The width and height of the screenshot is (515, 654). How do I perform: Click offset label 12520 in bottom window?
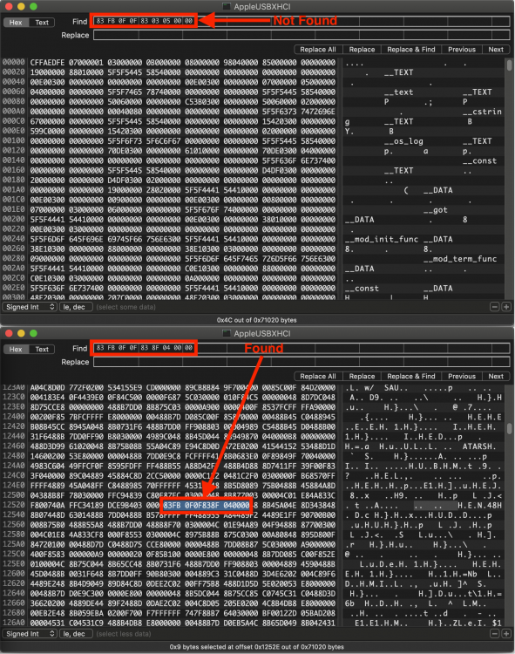point(14,505)
